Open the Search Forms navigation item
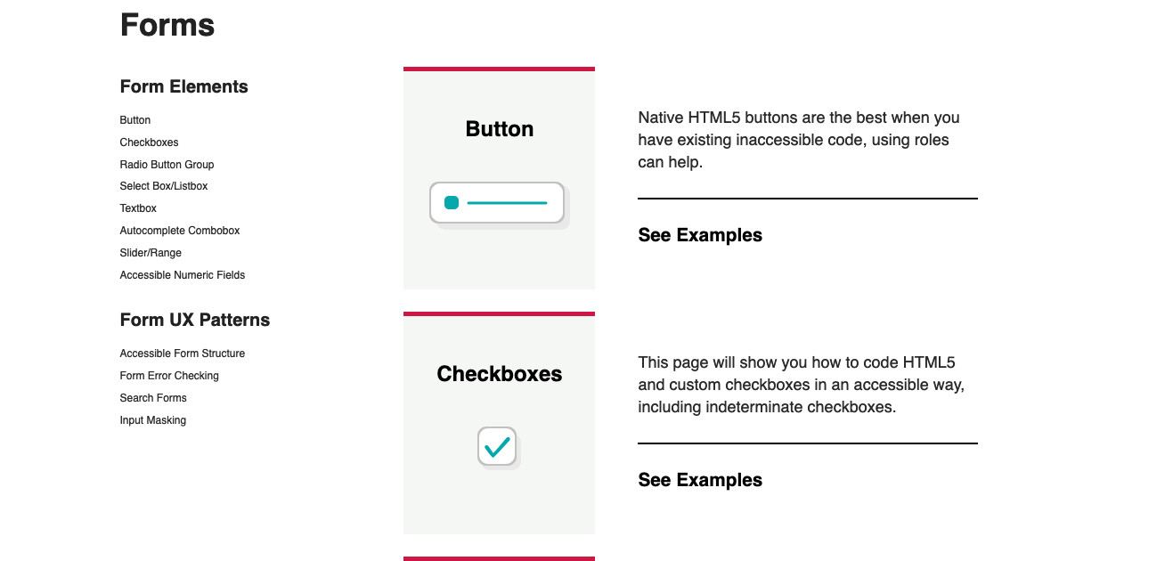 point(153,397)
